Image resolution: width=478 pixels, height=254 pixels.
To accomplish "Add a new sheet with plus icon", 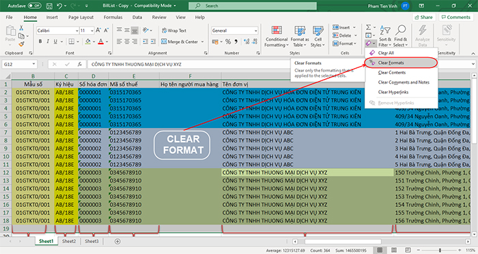I will pos(117,241).
